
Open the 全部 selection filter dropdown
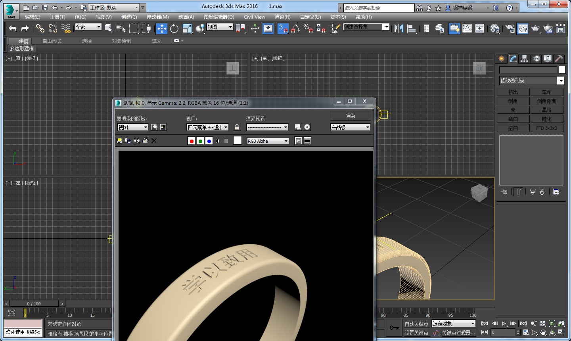pos(88,27)
